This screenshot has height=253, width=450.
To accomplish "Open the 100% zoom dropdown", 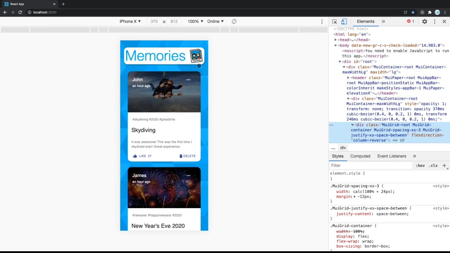I will click(x=196, y=22).
